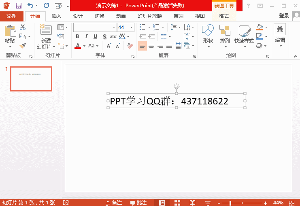The height and width of the screenshot is (206, 300).
Task: Click the Clear All Formatting eraser icon
Action: point(130,46)
